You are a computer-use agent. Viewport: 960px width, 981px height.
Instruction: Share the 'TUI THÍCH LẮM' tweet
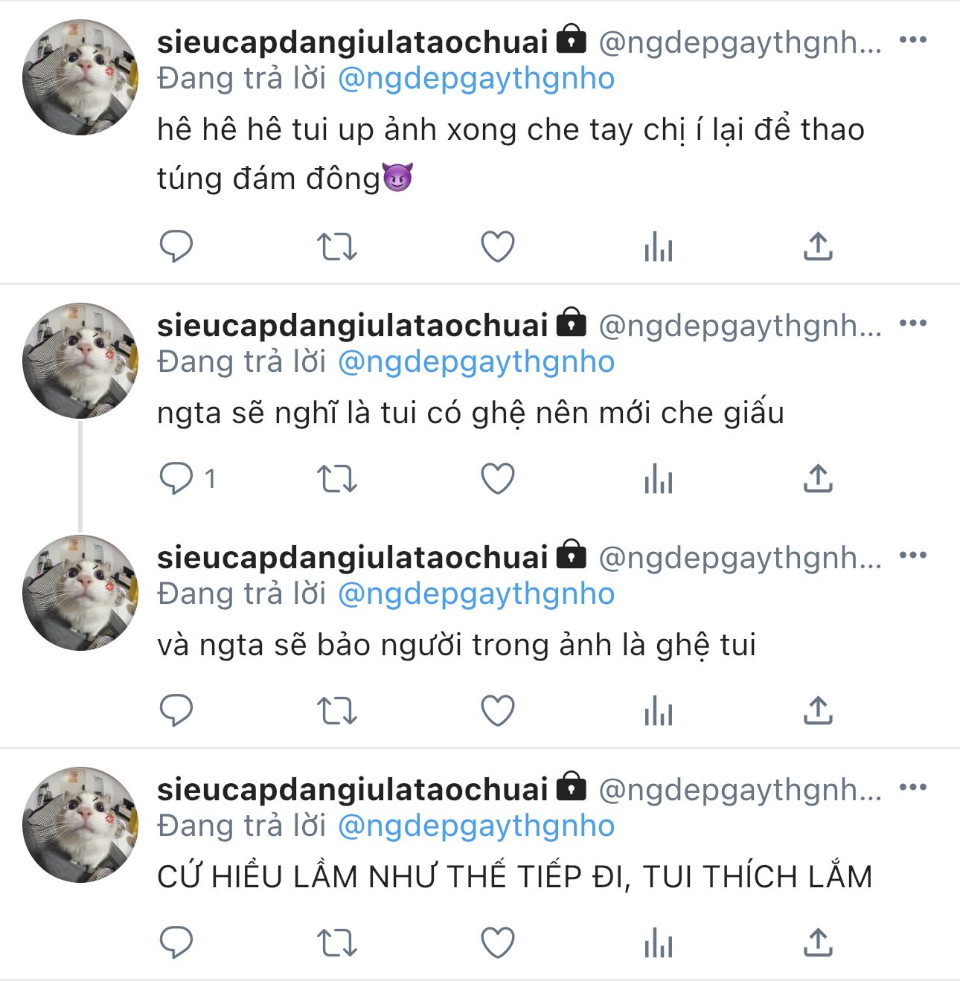tap(818, 942)
